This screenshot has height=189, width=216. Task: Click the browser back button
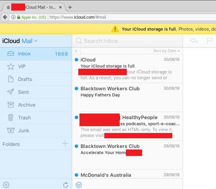5,17
